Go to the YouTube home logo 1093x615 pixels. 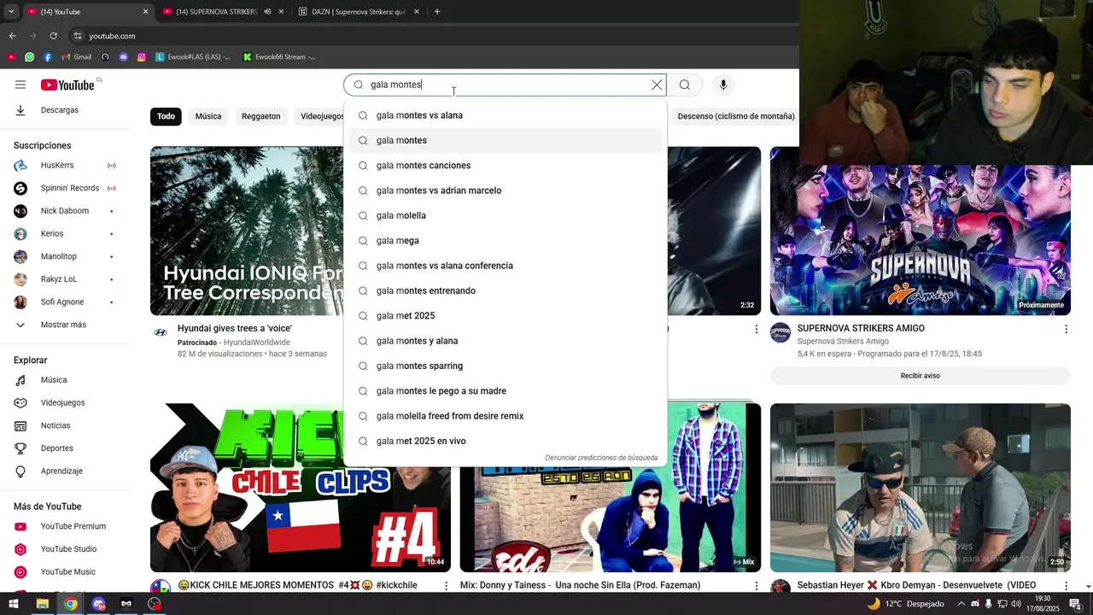tap(67, 85)
